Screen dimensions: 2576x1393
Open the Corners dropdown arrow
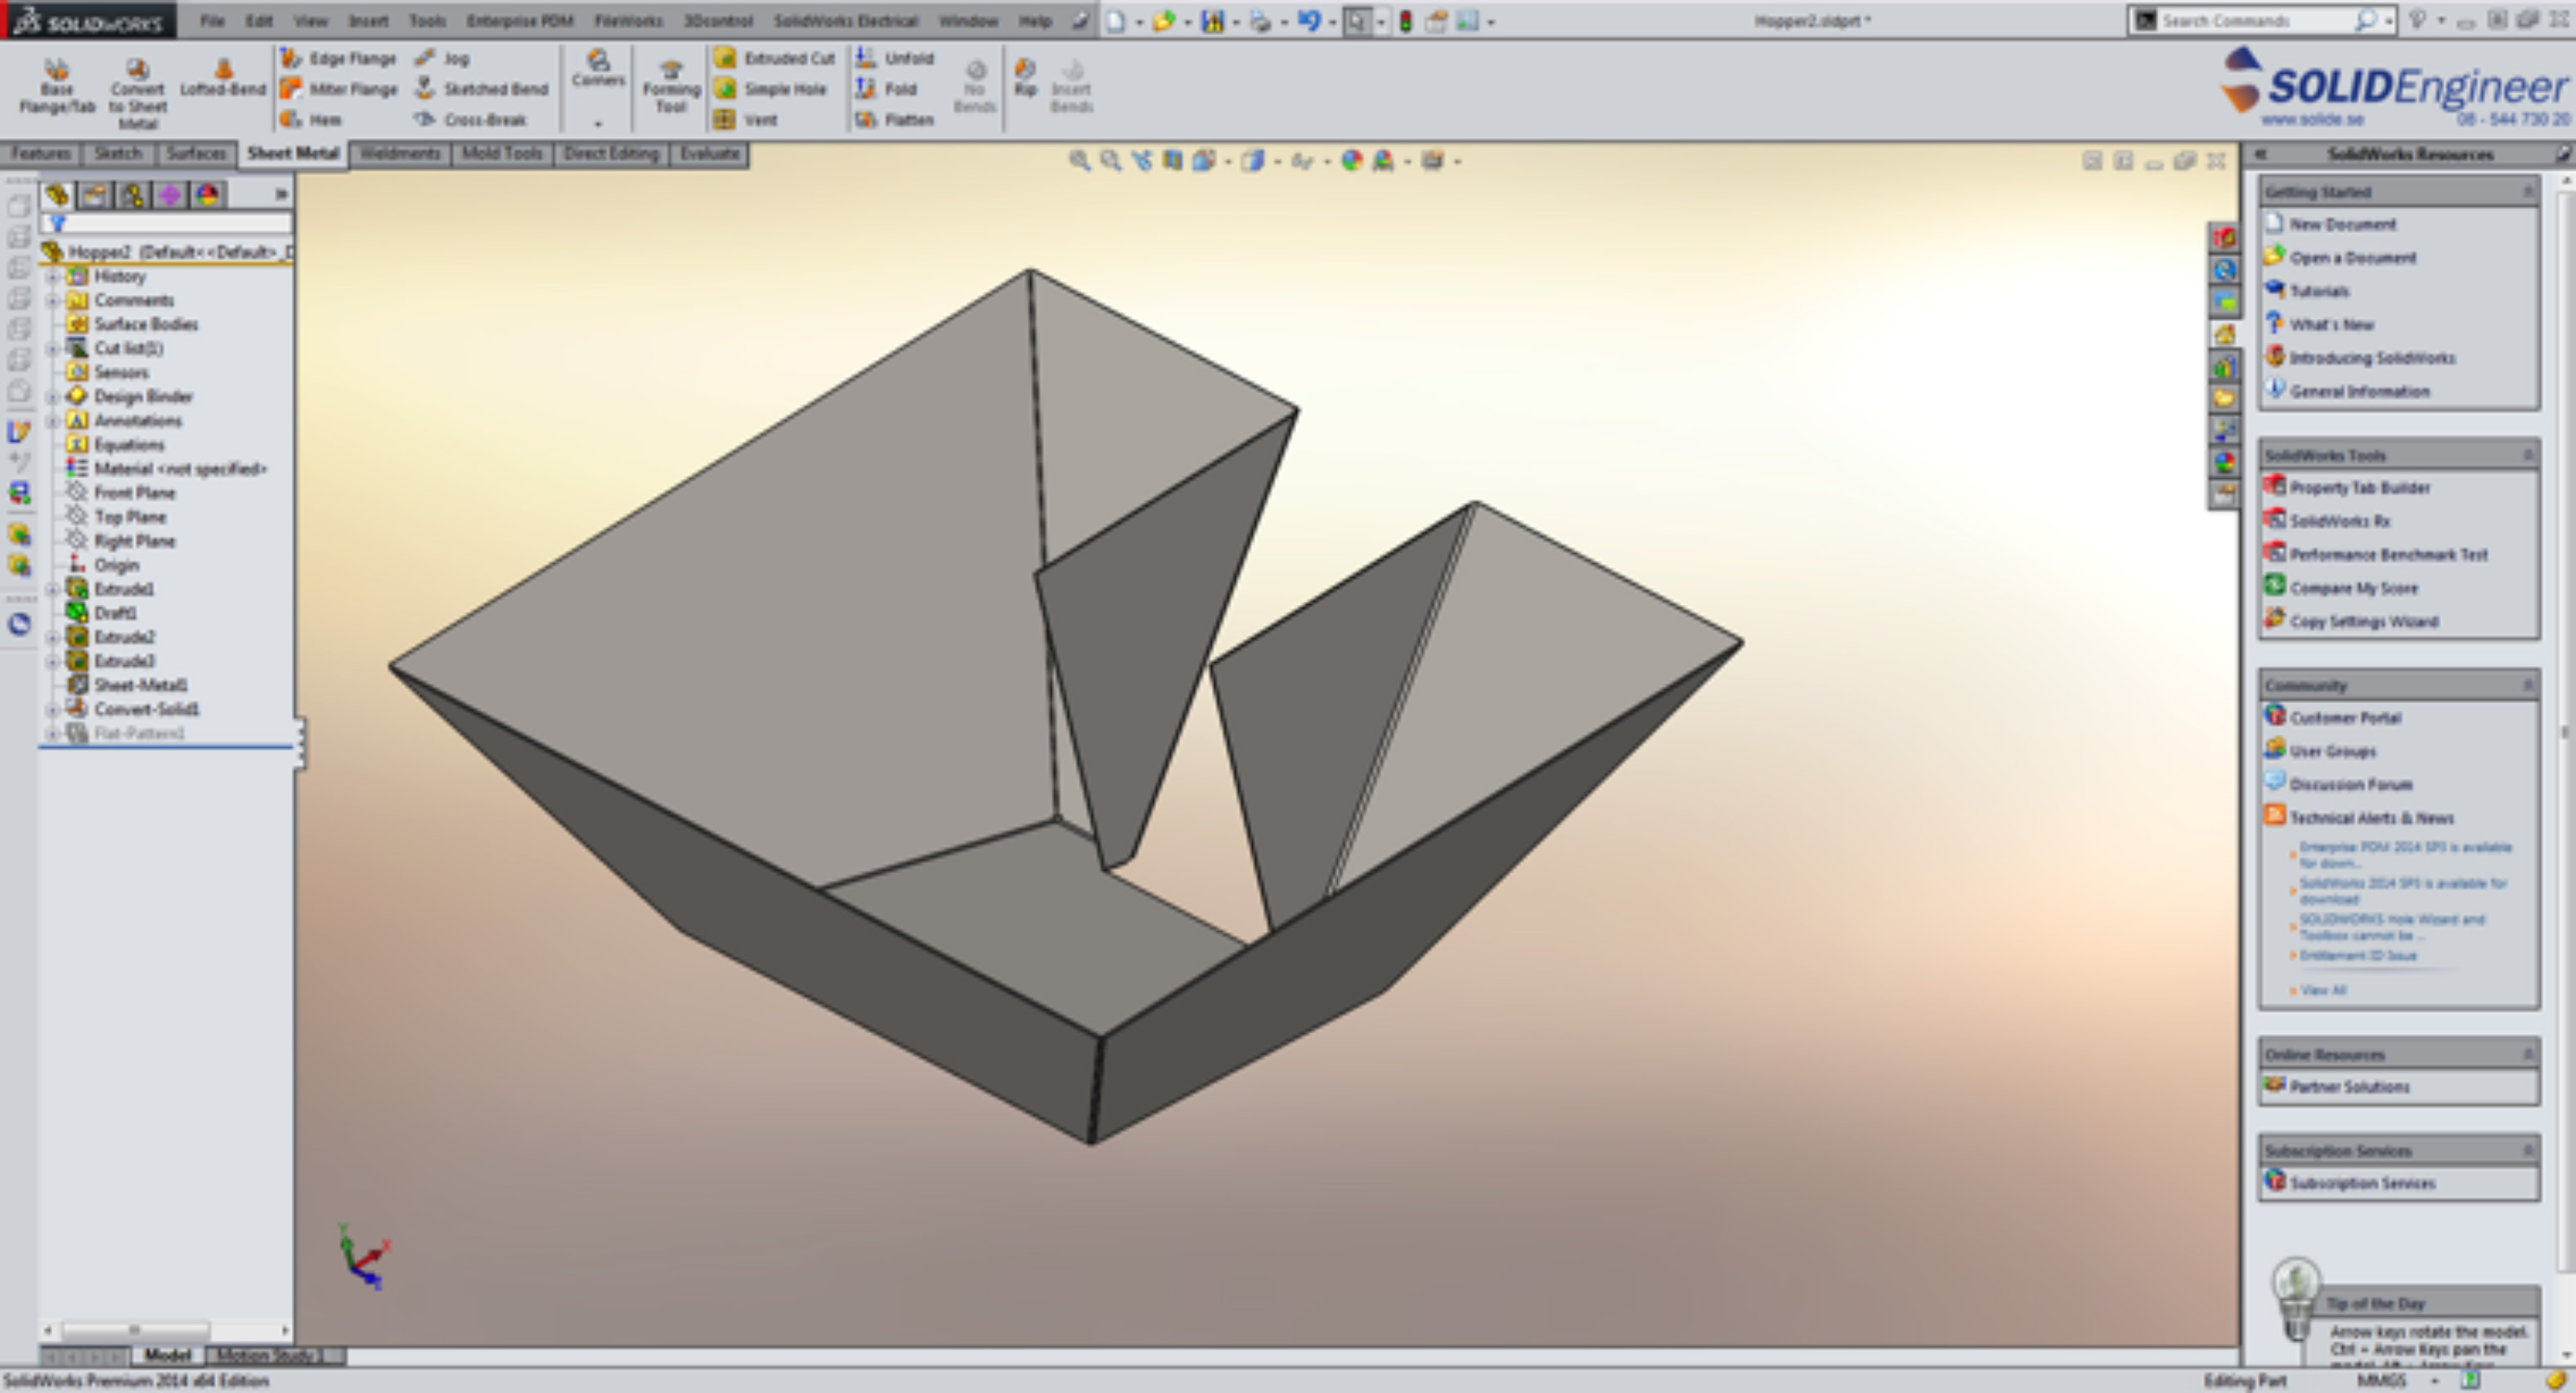coord(598,123)
